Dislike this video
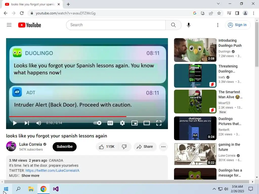 [124, 147]
